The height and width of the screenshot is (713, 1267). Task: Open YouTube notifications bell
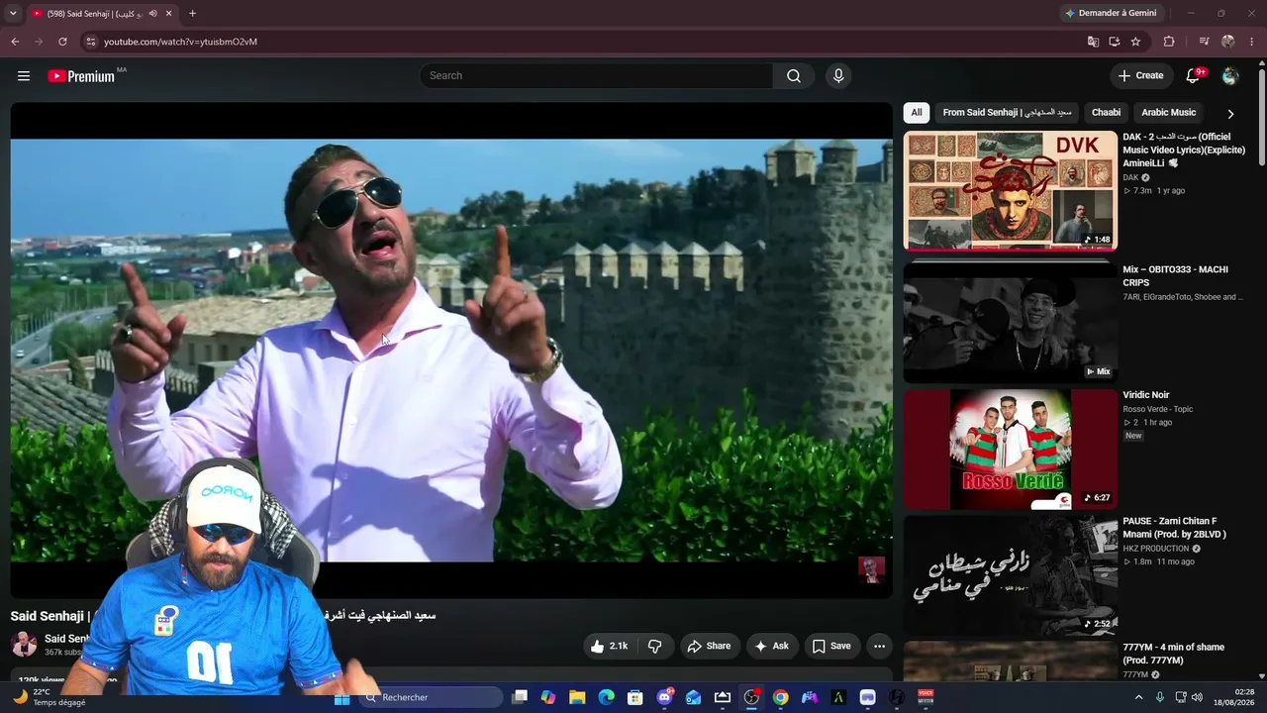click(x=1193, y=76)
